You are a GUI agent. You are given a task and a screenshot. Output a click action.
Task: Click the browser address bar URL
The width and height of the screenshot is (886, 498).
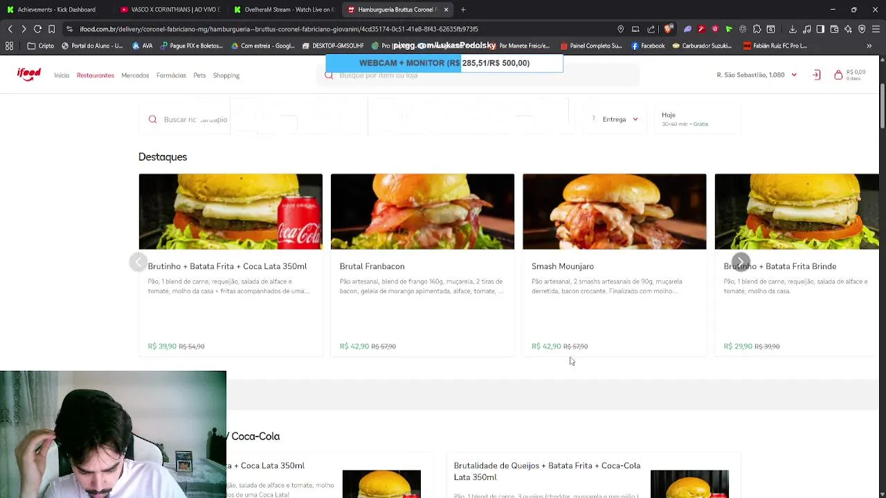click(x=278, y=29)
